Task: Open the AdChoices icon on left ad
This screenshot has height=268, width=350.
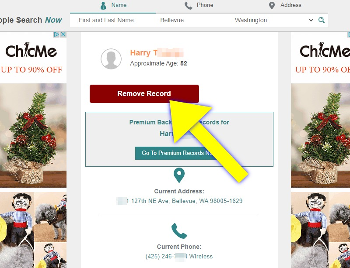Action: point(56,34)
